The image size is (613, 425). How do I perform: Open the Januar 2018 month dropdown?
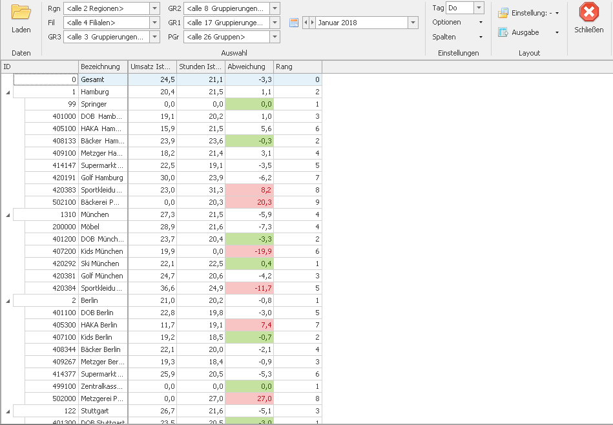(413, 23)
